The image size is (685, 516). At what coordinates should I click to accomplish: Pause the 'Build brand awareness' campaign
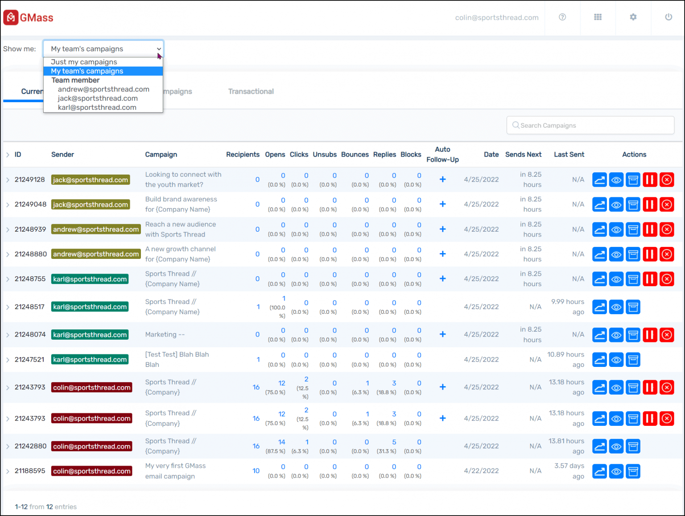[650, 204]
